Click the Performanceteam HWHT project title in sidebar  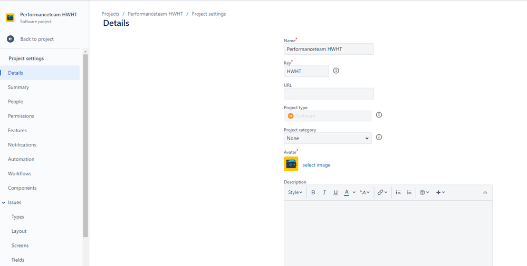coord(49,14)
